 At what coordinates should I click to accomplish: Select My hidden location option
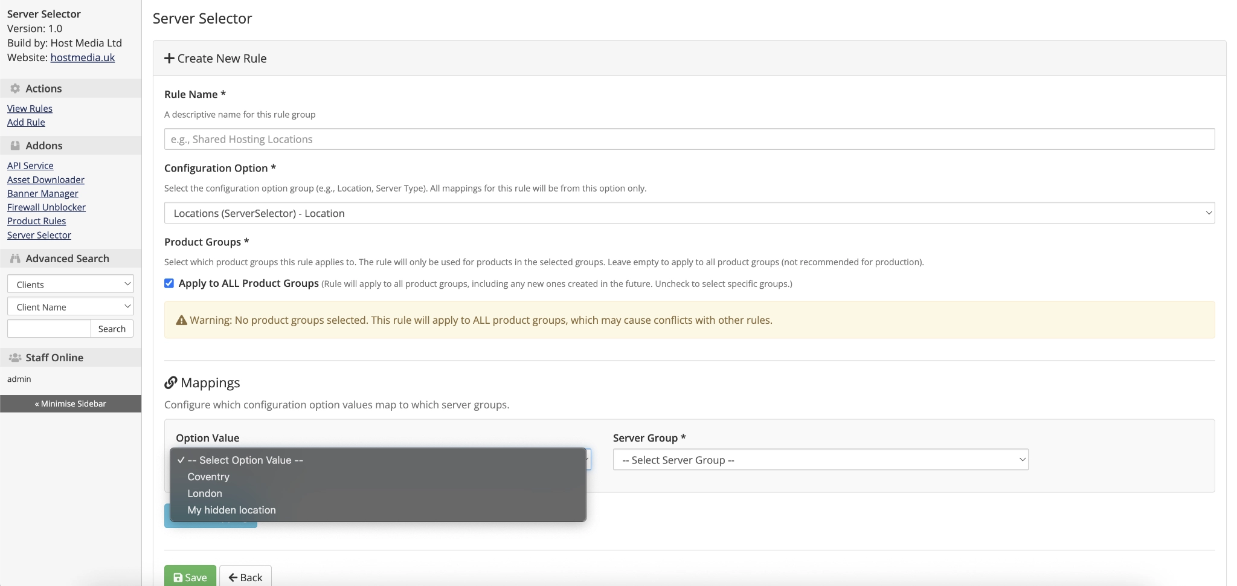pyautogui.click(x=231, y=510)
